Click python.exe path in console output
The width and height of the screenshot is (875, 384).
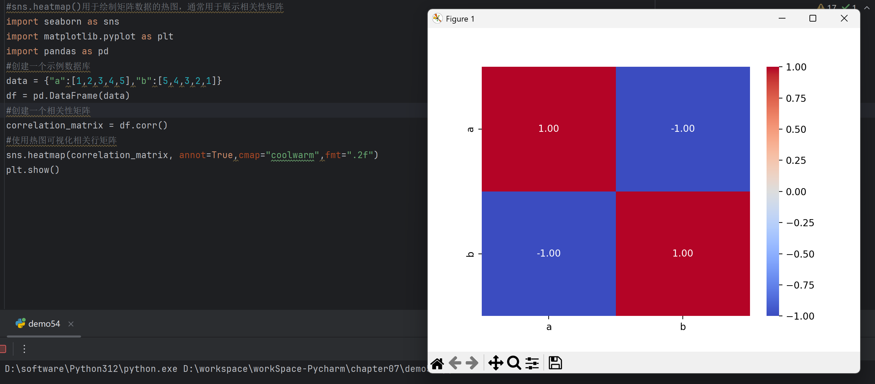click(x=91, y=369)
